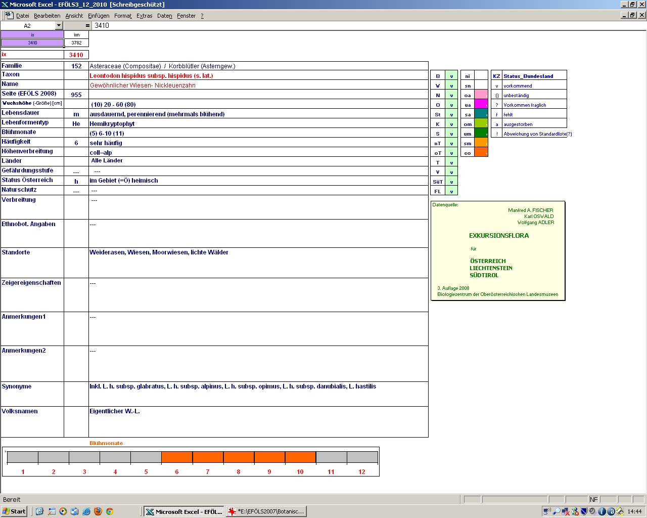Launch Firefox from quick launch
647x518 pixels.
[x=98, y=511]
